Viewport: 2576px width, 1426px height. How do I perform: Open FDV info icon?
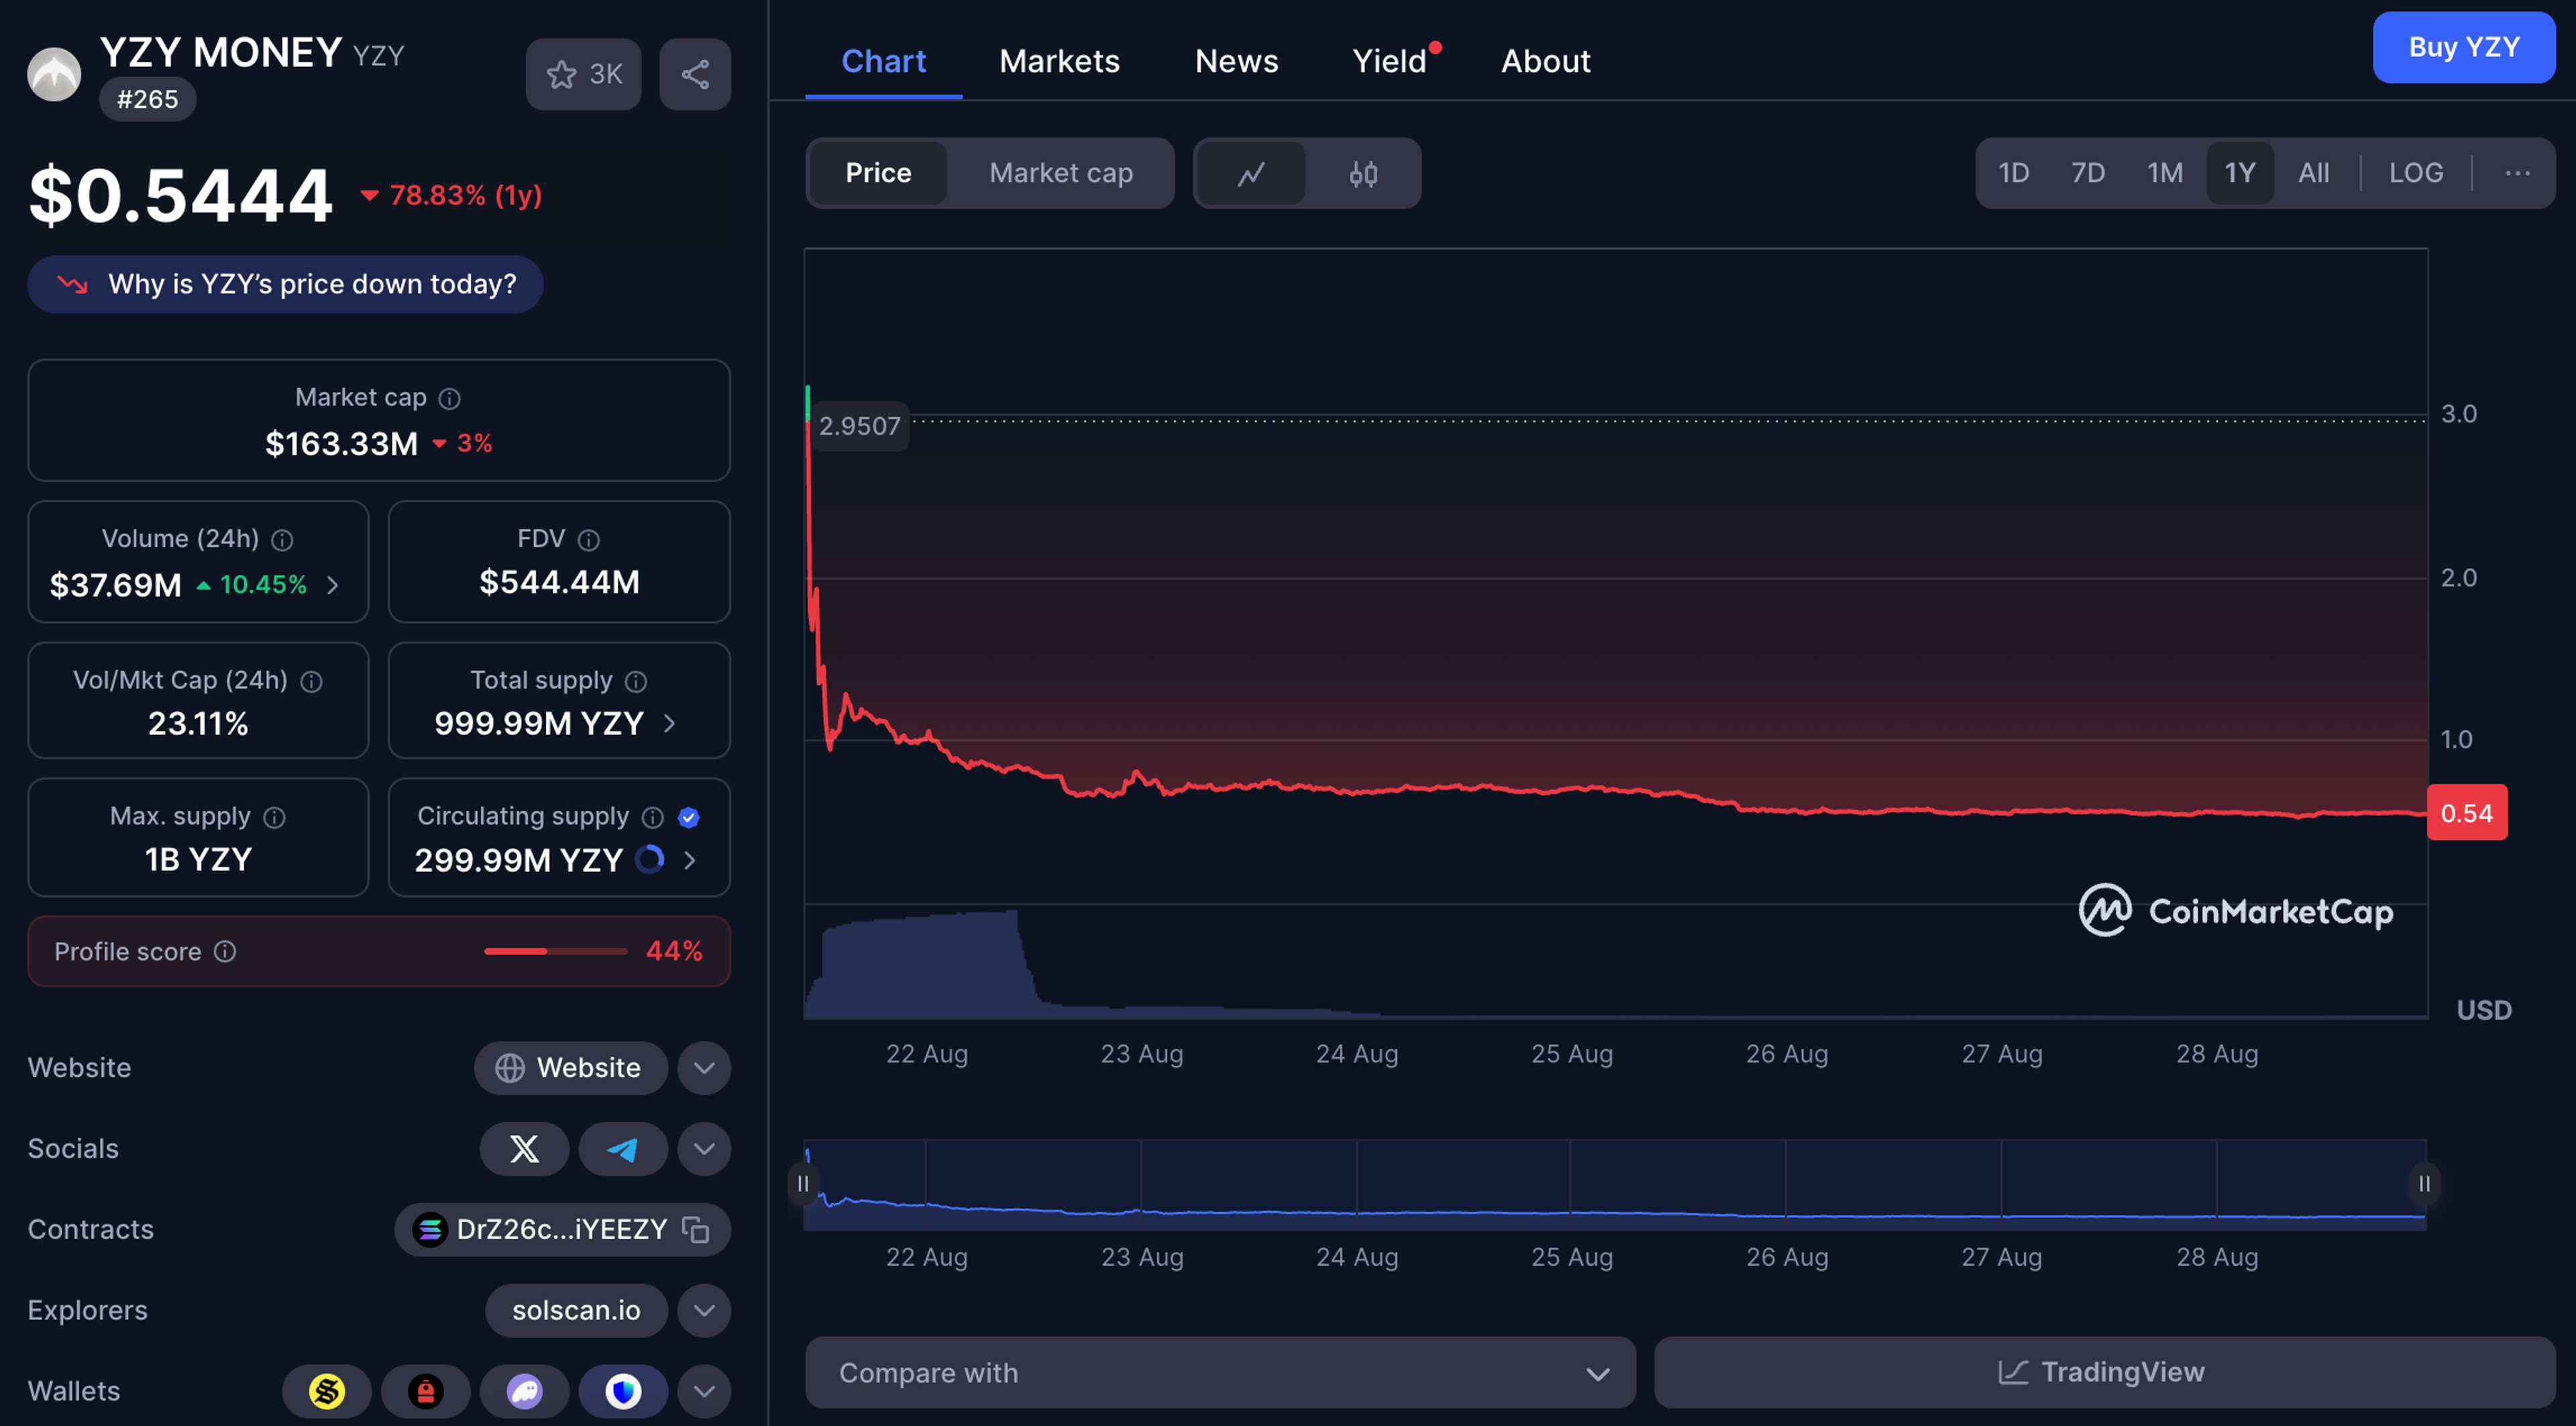589,540
